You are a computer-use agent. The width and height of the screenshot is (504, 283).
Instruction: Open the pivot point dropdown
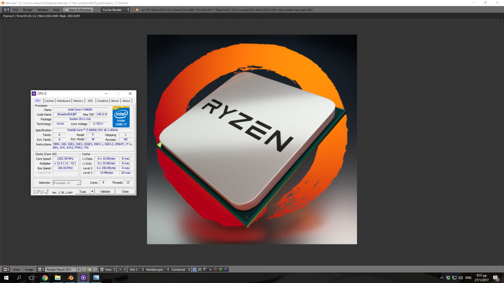(x=121, y=270)
